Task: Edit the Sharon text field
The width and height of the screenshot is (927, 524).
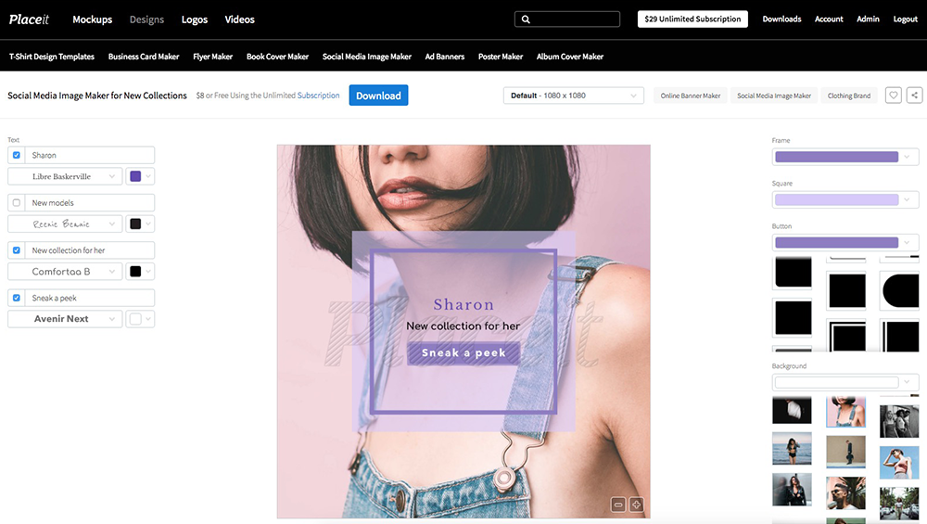Action: coord(90,155)
